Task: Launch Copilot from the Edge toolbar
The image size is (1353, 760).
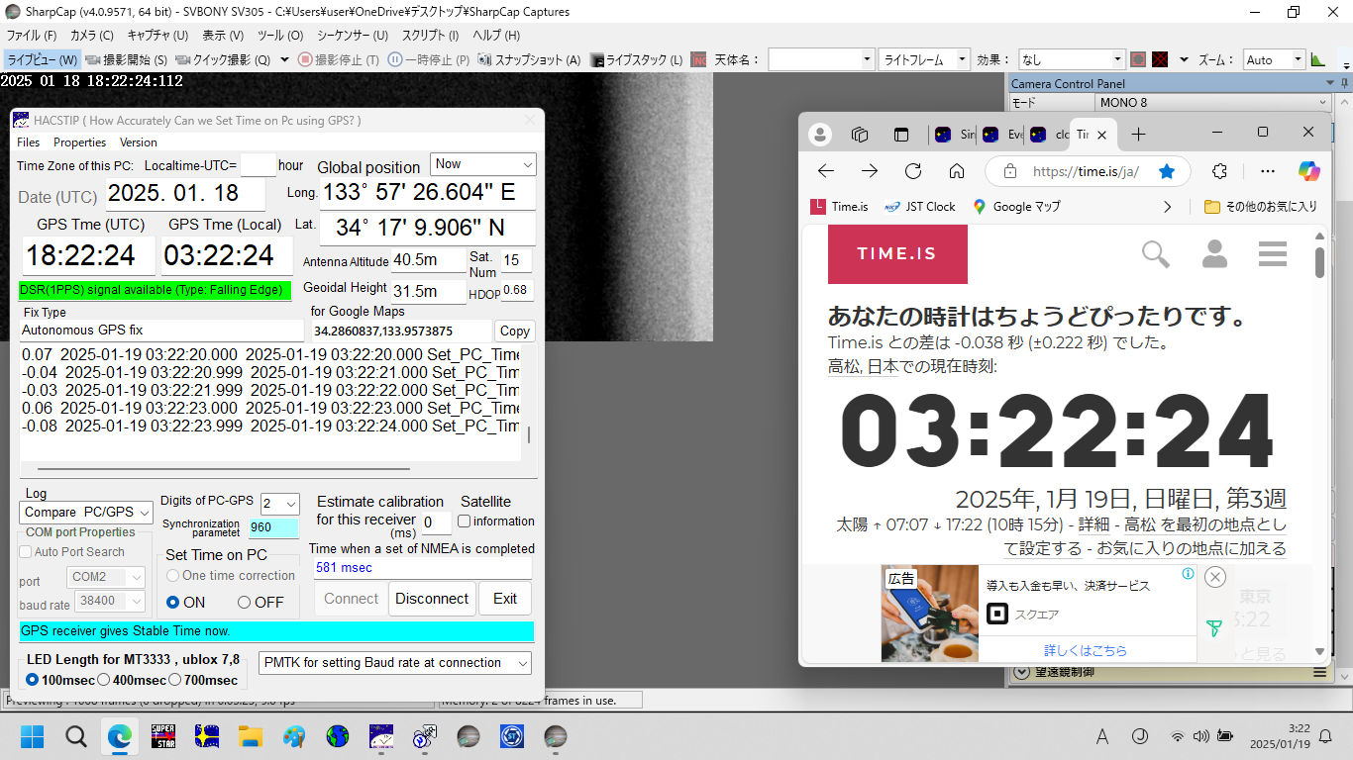Action: click(x=1309, y=171)
